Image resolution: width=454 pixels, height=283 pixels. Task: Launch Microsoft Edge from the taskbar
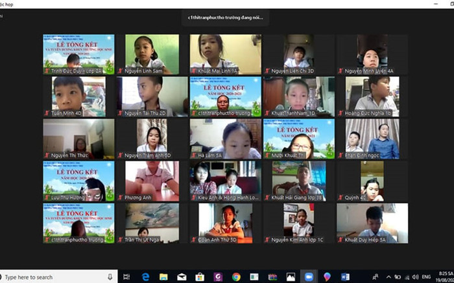145,277
